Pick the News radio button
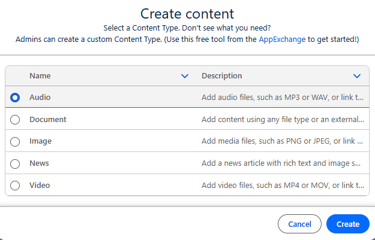The width and height of the screenshot is (375, 240). coord(15,163)
